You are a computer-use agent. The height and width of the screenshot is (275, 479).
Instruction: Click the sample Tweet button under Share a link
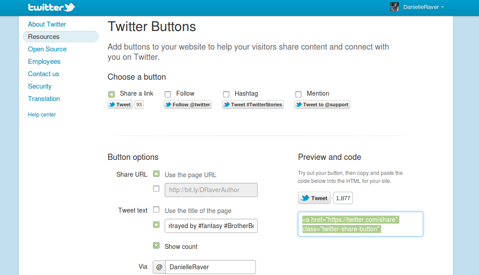click(120, 105)
